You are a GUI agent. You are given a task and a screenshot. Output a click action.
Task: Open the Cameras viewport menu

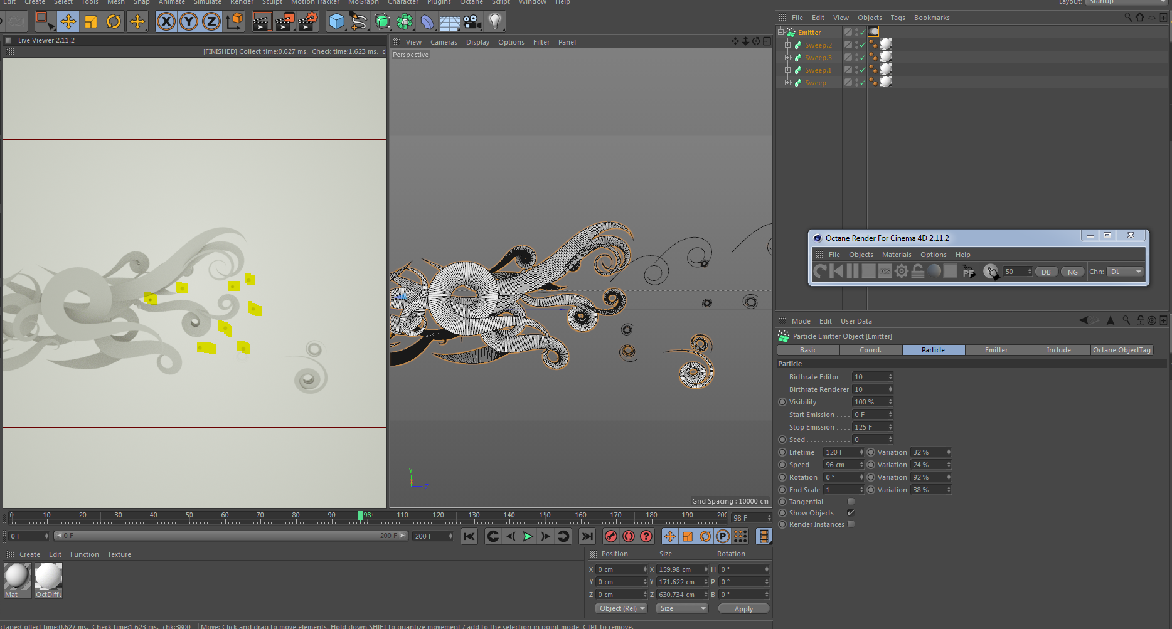[x=444, y=42]
